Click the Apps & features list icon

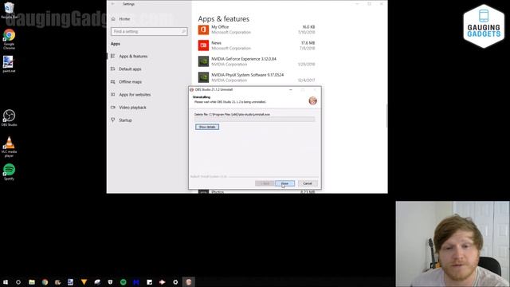113,57
